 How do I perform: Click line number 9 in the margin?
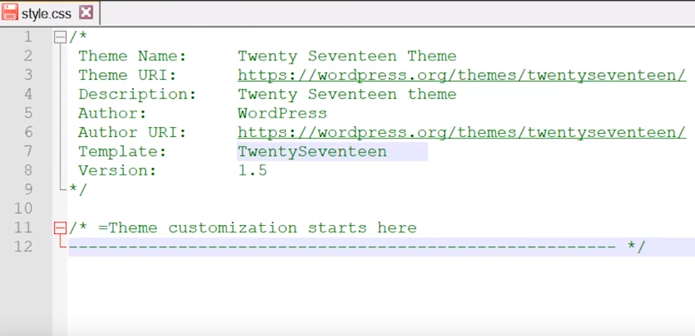point(28,189)
